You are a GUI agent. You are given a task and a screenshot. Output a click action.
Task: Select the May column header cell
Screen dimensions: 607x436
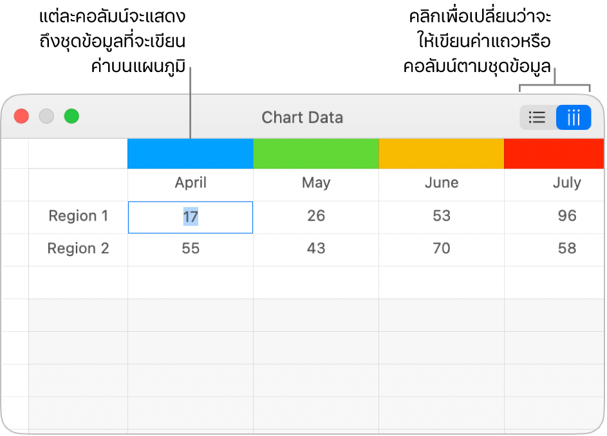[x=316, y=183]
